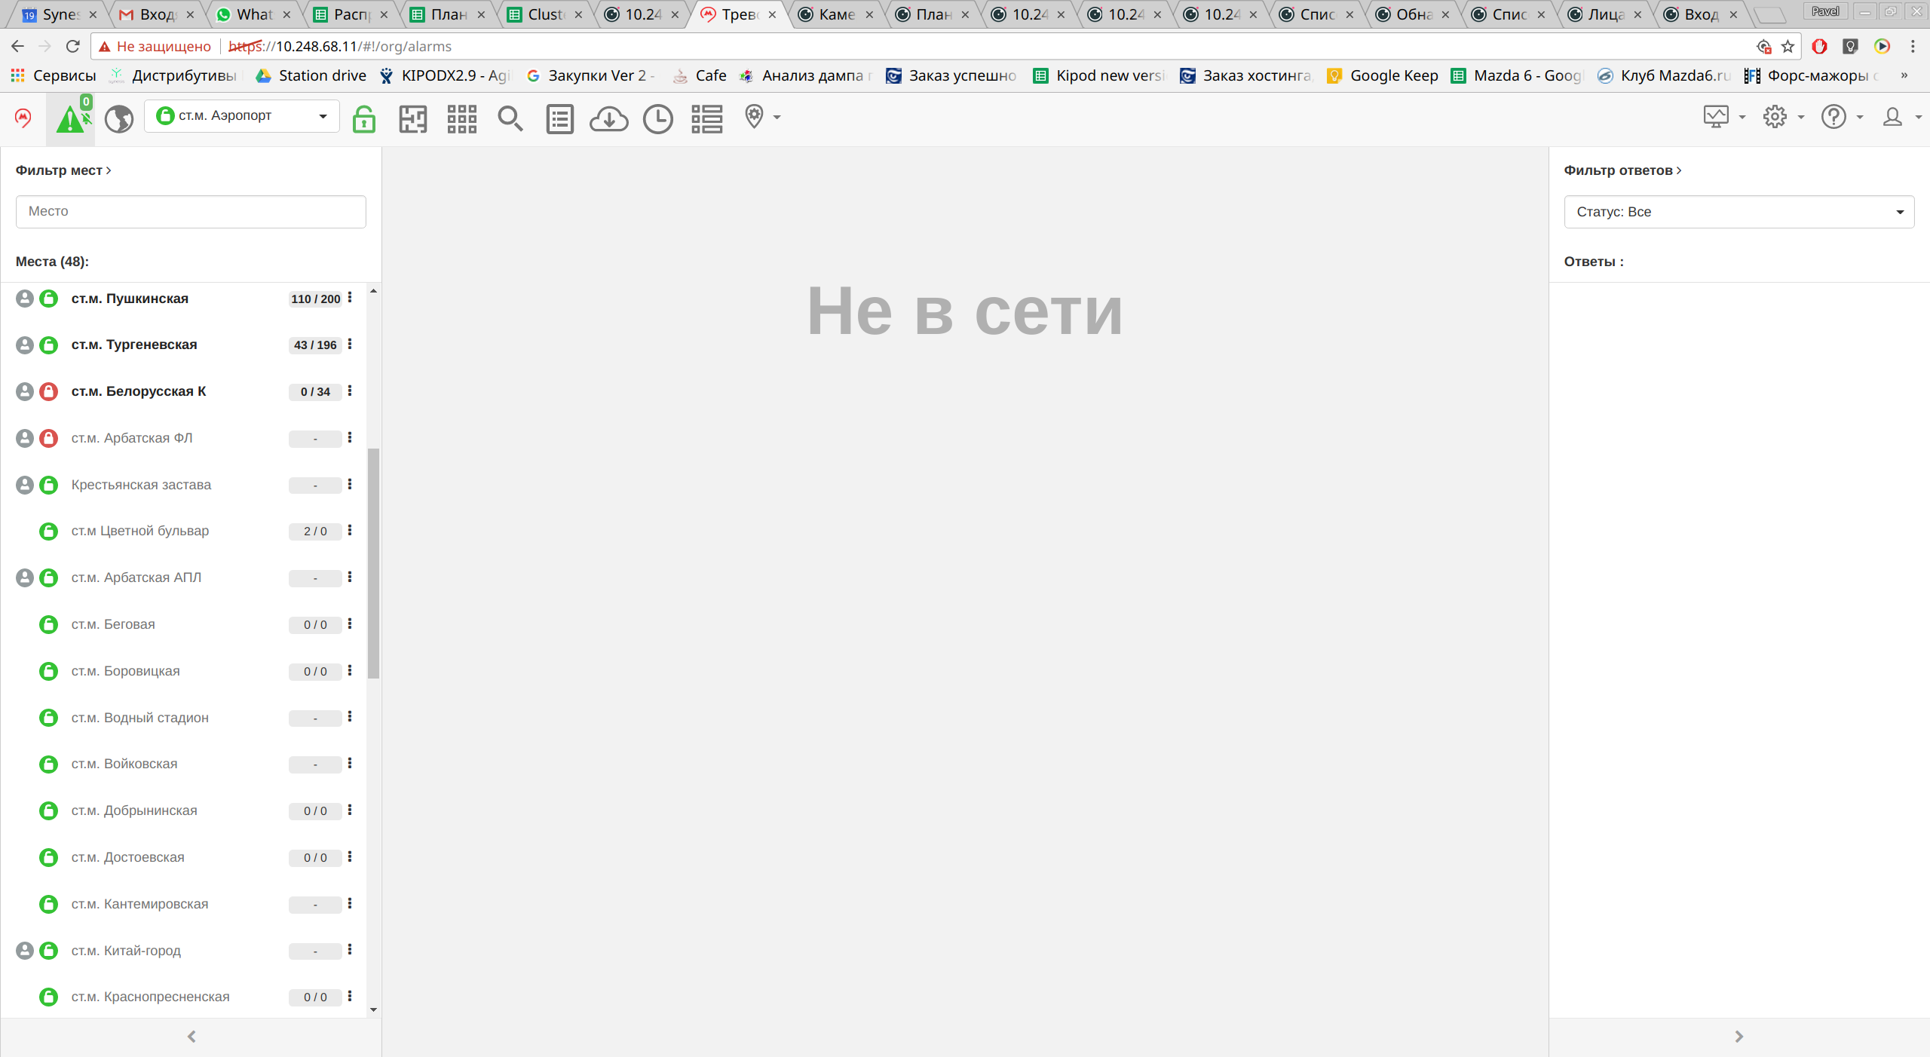Collapse right panel with the bottom arrow
The width and height of the screenshot is (1930, 1057).
[x=1739, y=1037]
